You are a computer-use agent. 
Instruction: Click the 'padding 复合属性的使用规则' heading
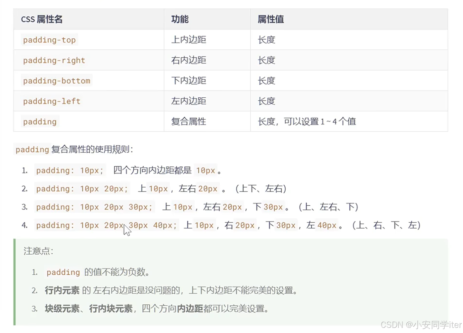coord(74,149)
